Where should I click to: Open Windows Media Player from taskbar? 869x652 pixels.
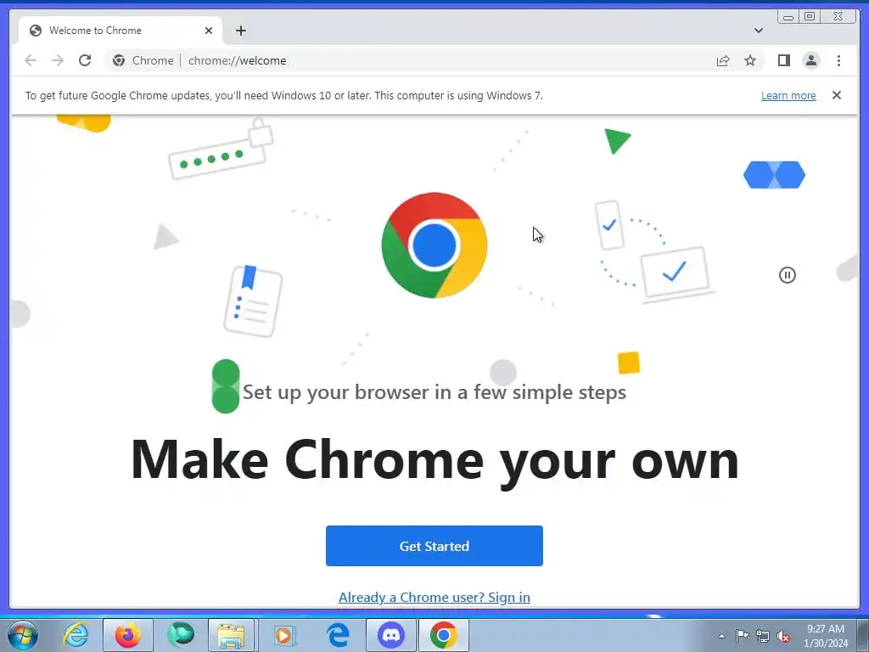(x=285, y=635)
